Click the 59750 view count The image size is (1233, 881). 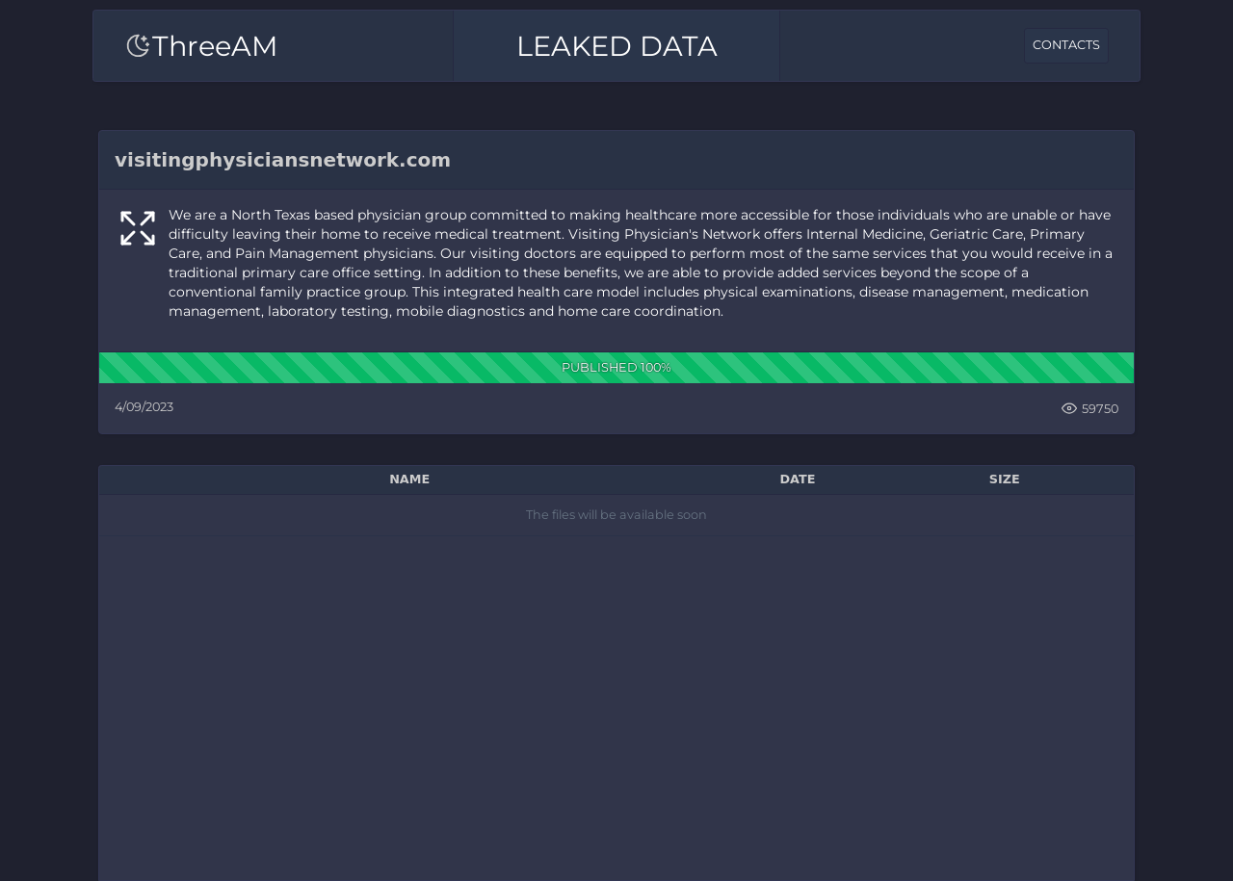pos(1100,408)
